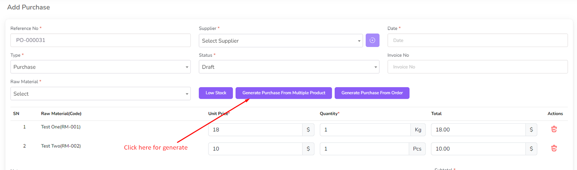Click Generate Purchase From Multiple Product

(283, 93)
